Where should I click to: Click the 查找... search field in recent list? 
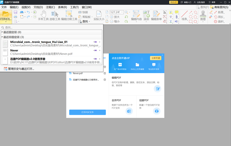click(52, 27)
